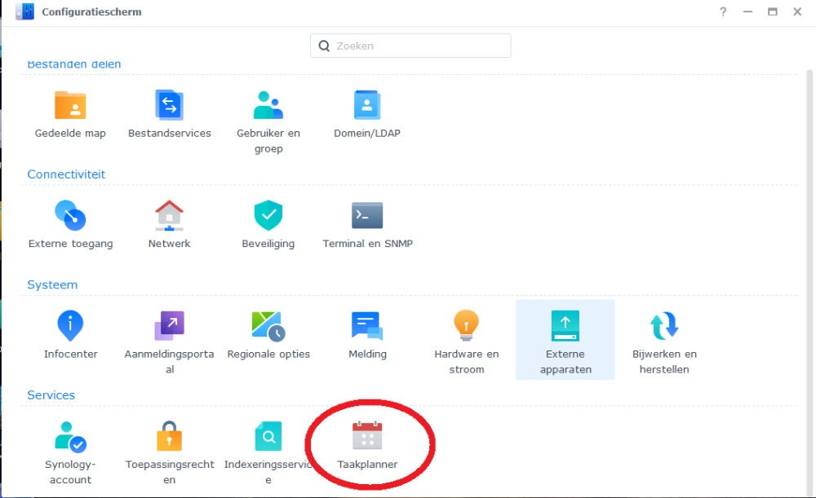Minimize the Configuratiescherm window
816x498 pixels.
coord(747,11)
